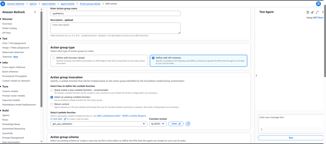Image resolution: width=326 pixels, height=144 pixels.
Task: Click the document icon in Test Agent panel
Action: [308, 12]
